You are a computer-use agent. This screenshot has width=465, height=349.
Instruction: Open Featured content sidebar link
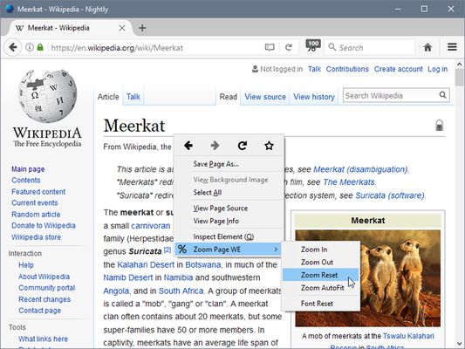pyautogui.click(x=38, y=192)
